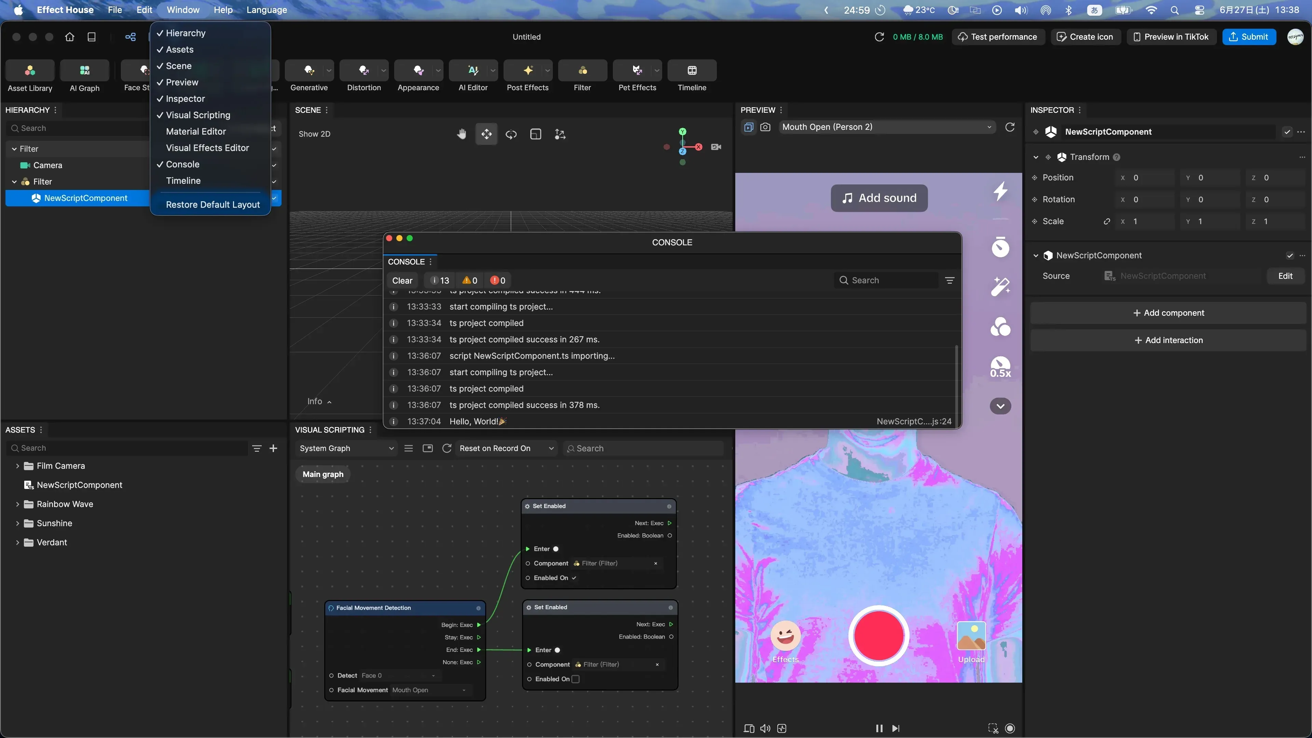The width and height of the screenshot is (1312, 738).
Task: Clear the console log
Action: 402,281
